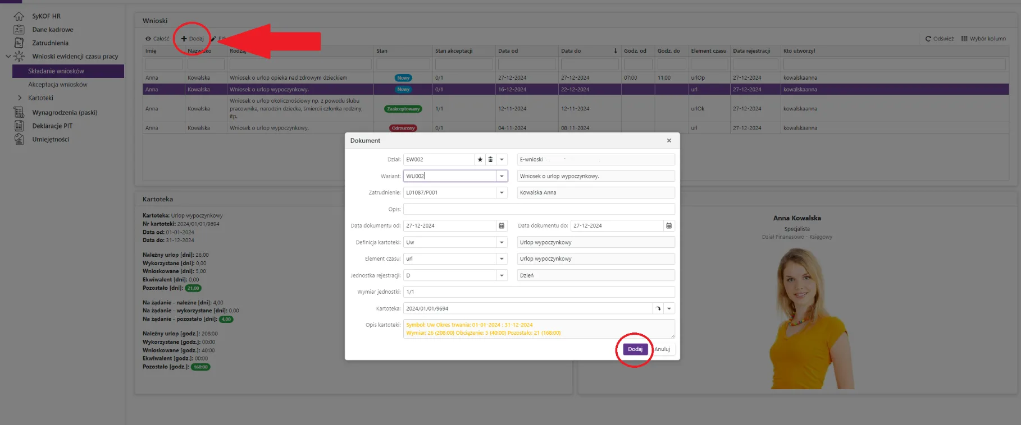Toggle the Całość eye view option

tap(148, 39)
